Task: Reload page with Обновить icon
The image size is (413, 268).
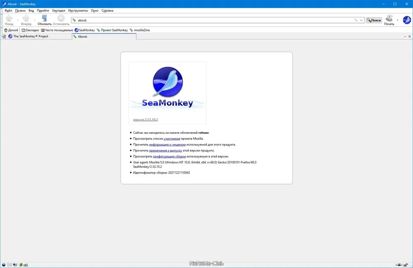Action: 44,18
